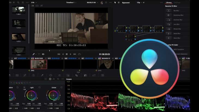Go to next HDR wheel zone
This screenshot has height=112, width=199.
coord(30,82)
